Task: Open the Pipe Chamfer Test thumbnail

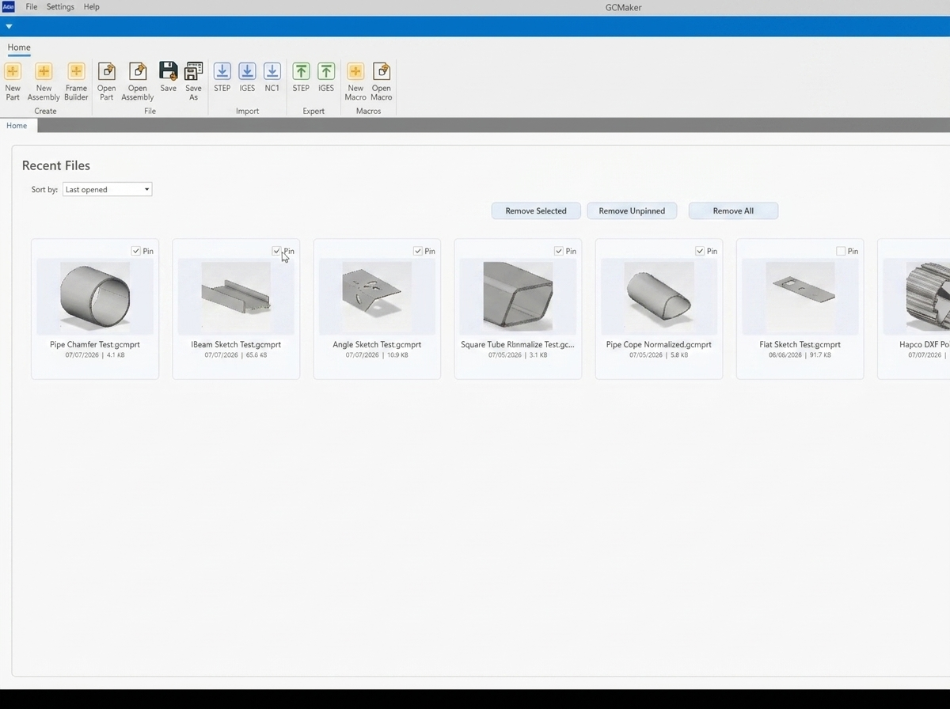Action: pos(95,297)
